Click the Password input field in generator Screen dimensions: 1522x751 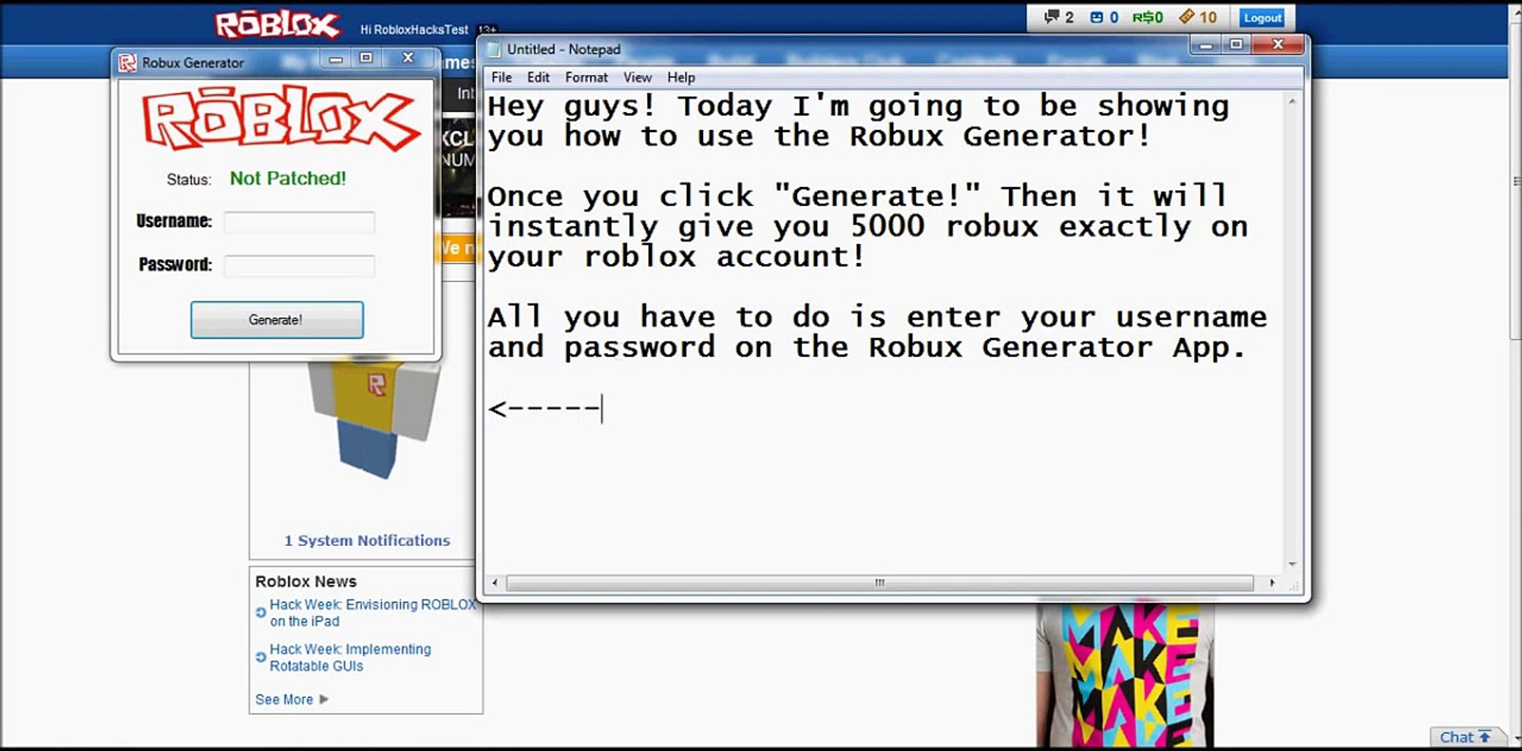coord(299,263)
